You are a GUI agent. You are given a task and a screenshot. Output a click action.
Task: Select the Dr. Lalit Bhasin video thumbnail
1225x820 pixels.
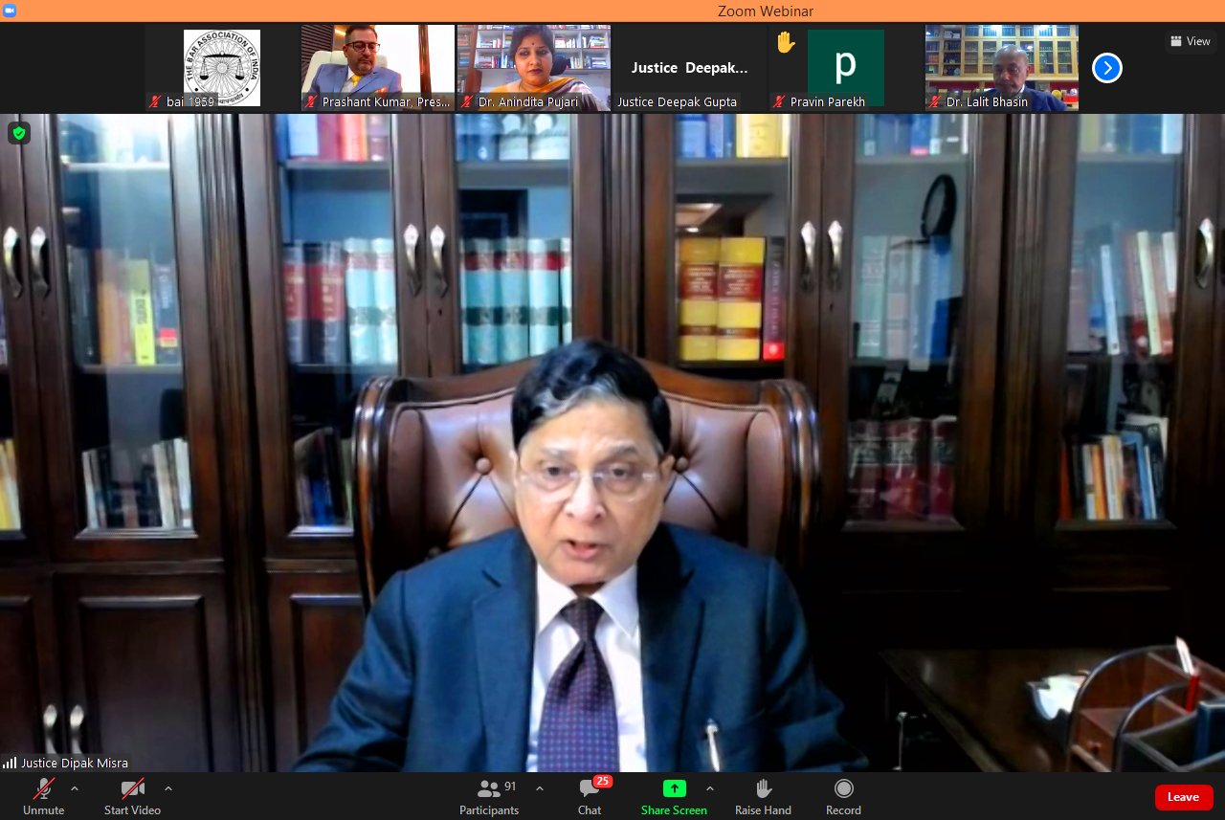1001,67
